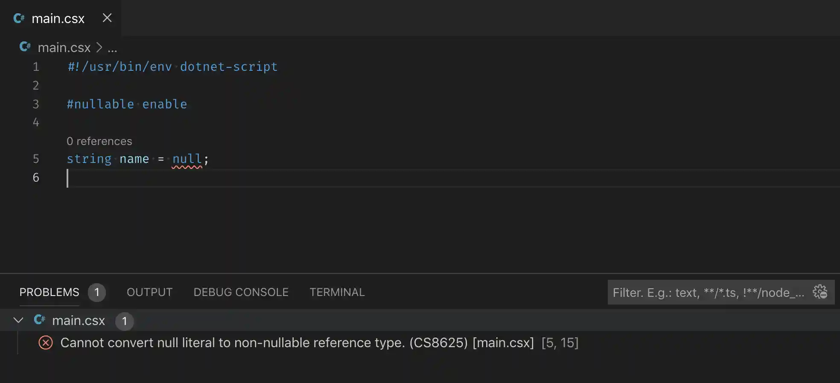Click the red error icon for CS8625
Image resolution: width=840 pixels, height=383 pixels.
46,343
